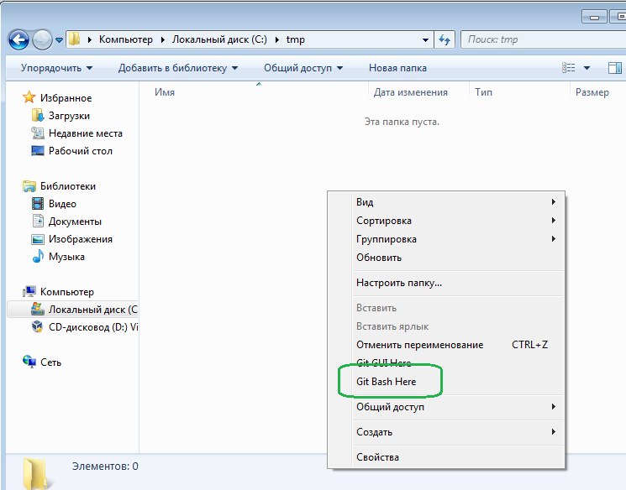
Task: Open recent pages dropdown beside navigation arrows
Action: pos(59,40)
